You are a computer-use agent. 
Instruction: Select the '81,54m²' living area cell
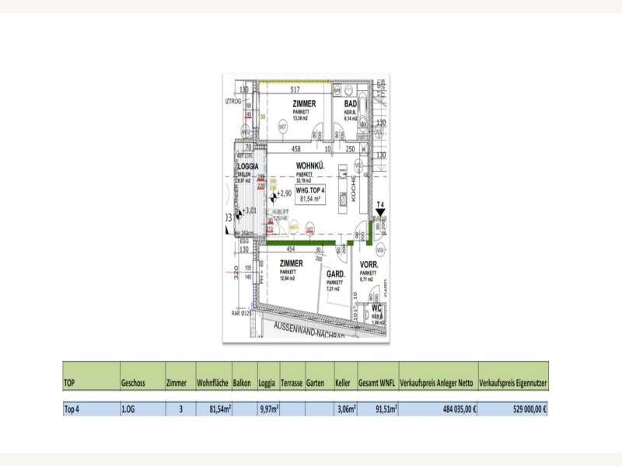214,409
